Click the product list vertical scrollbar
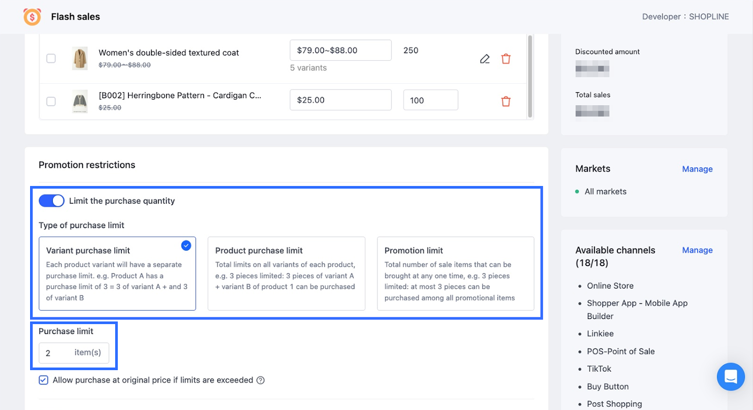This screenshot has width=753, height=410. pyautogui.click(x=530, y=75)
